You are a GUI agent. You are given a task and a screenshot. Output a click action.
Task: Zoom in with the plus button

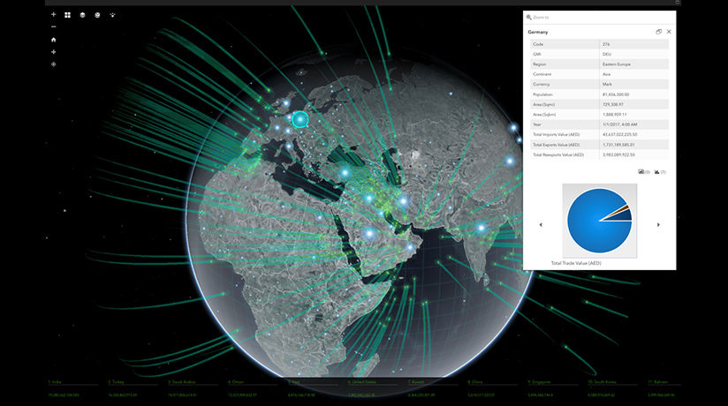click(53, 15)
